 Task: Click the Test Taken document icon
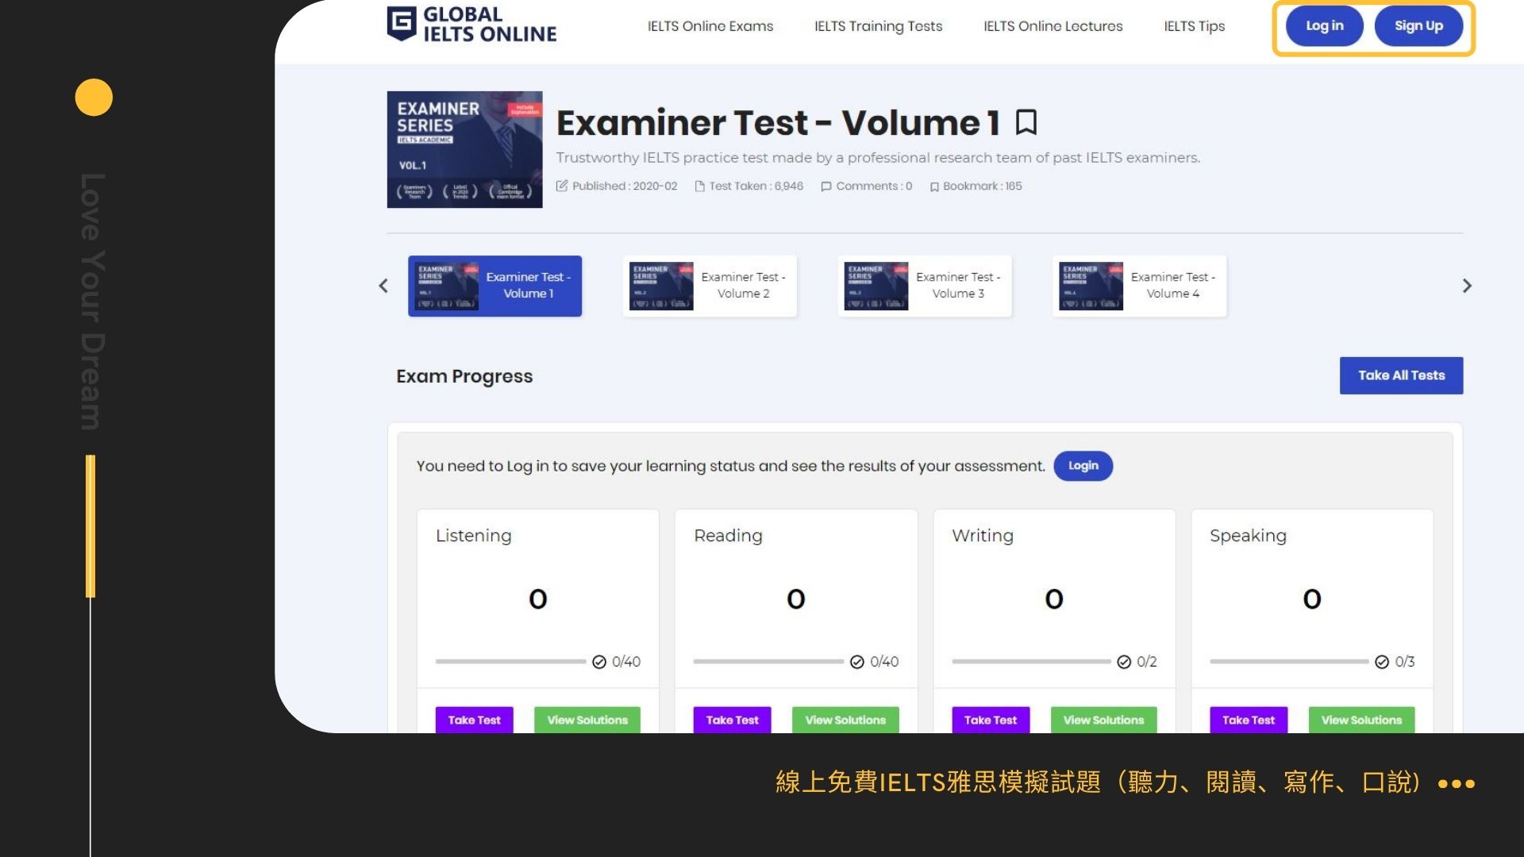click(699, 186)
